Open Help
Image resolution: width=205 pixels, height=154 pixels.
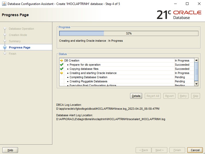pos(10,150)
